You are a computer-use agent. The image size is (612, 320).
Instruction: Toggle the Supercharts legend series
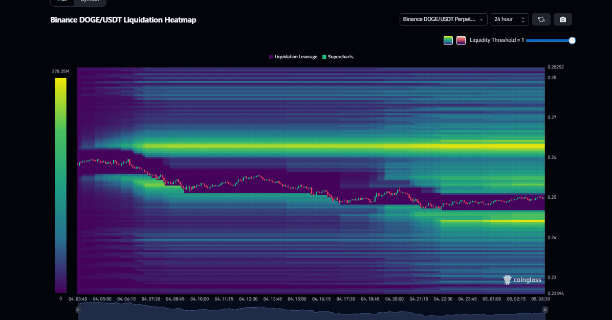(338, 57)
